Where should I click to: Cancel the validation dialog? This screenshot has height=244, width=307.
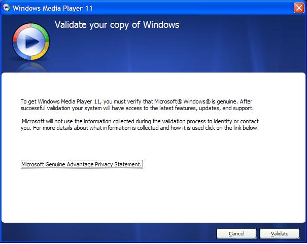click(x=236, y=233)
